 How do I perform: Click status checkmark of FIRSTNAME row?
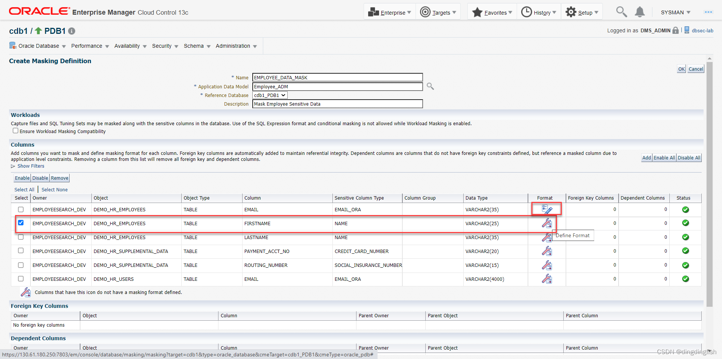coord(686,223)
